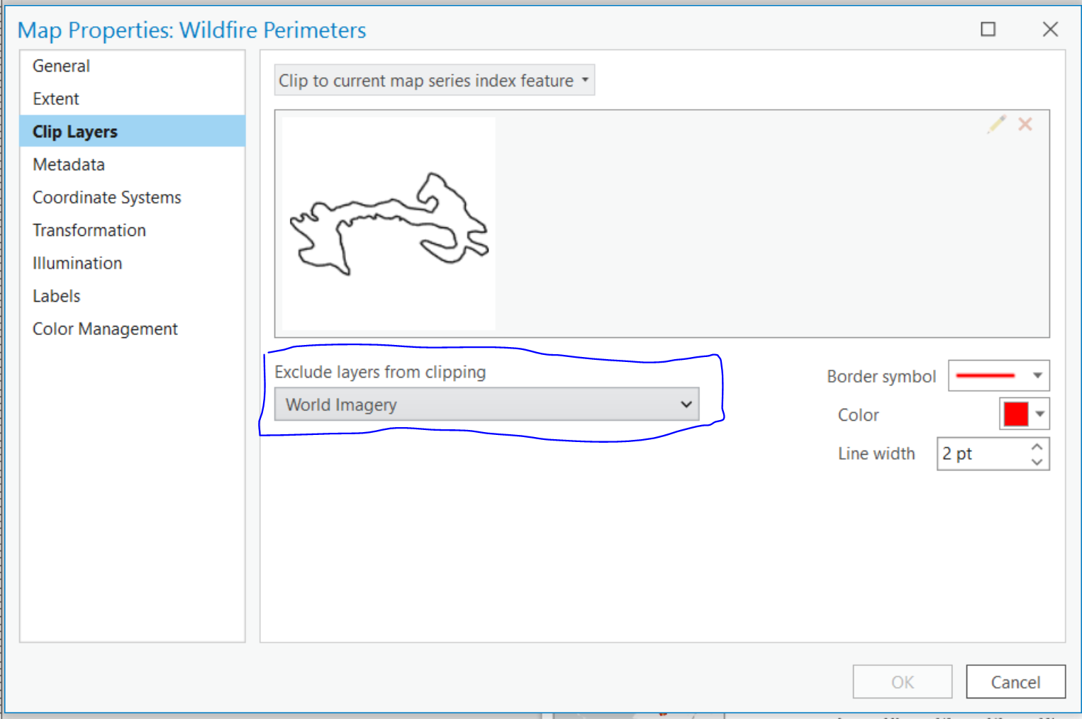
Task: Click the Cancel button
Action: pos(1015,681)
